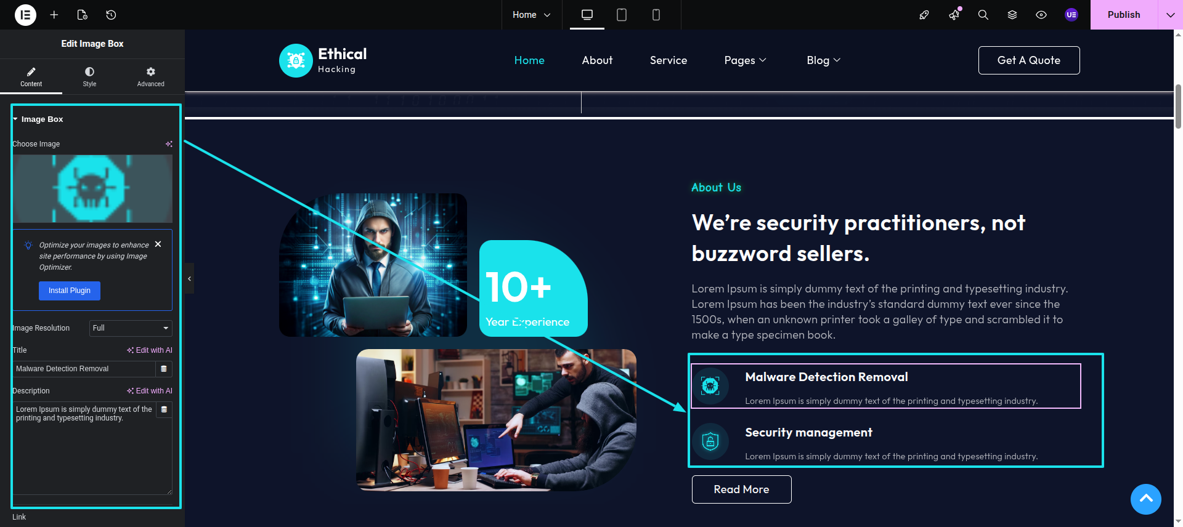Open the Image Resolution dropdown
Viewport: 1183px width, 527px height.
pos(131,328)
